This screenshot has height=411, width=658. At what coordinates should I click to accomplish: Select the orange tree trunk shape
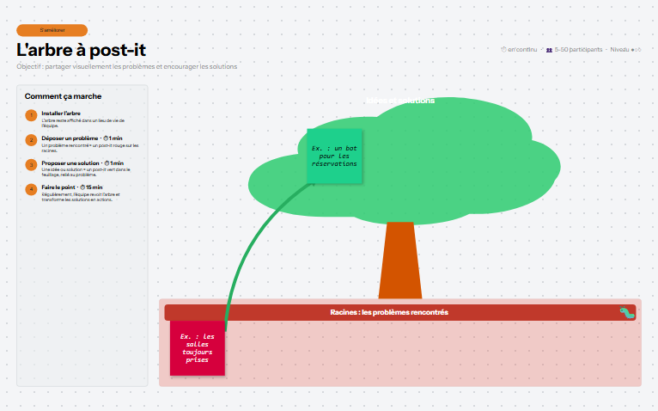[400, 261]
